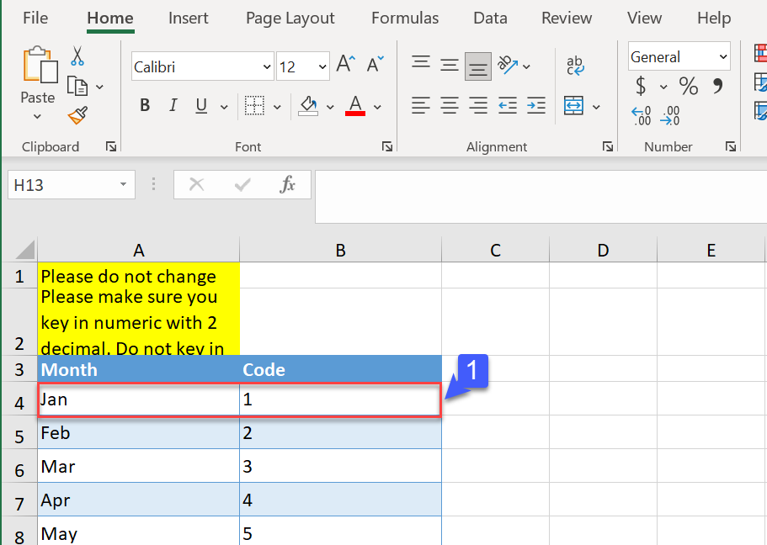The image size is (767, 545).
Task: Apply the red font color swatch
Action: 355,106
